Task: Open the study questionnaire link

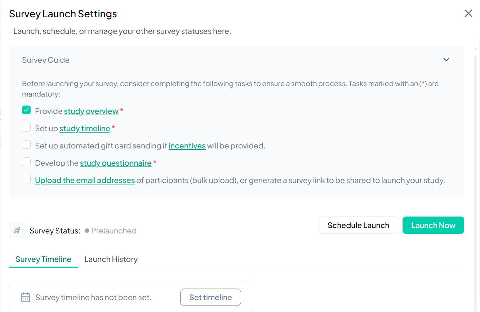Action: point(116,163)
